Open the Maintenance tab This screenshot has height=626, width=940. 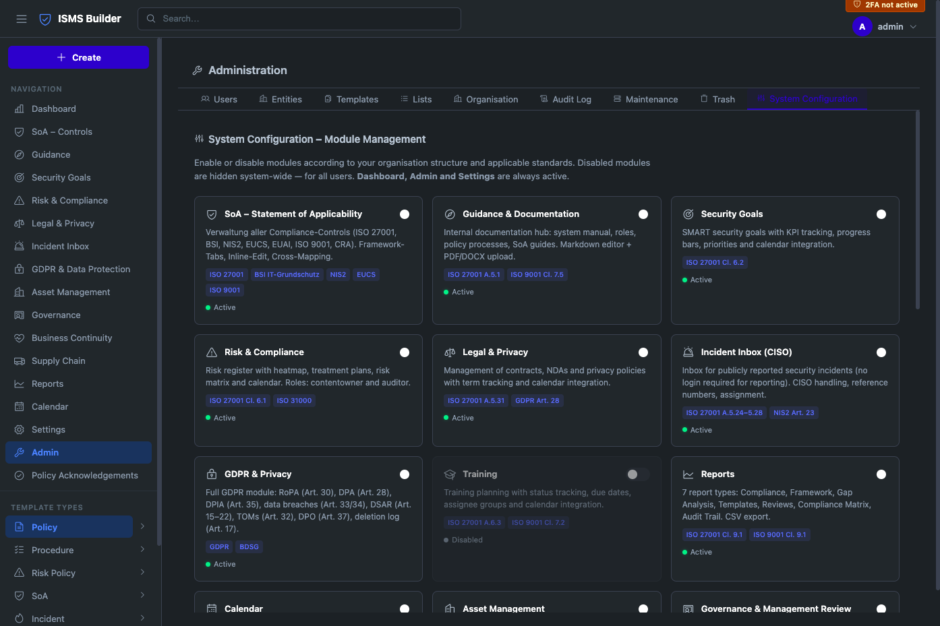tap(645, 99)
